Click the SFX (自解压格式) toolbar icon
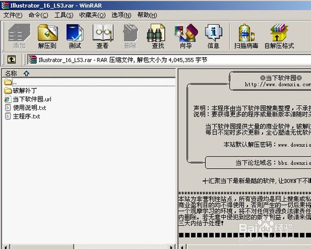 [x=279, y=36]
